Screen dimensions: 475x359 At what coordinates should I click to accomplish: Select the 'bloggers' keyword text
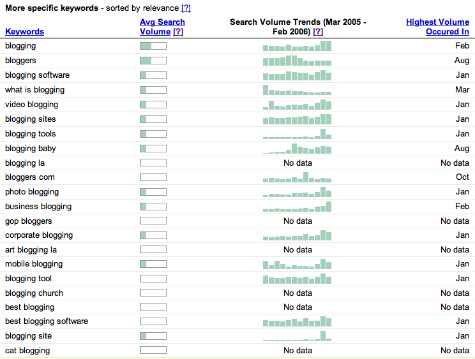[x=20, y=61]
